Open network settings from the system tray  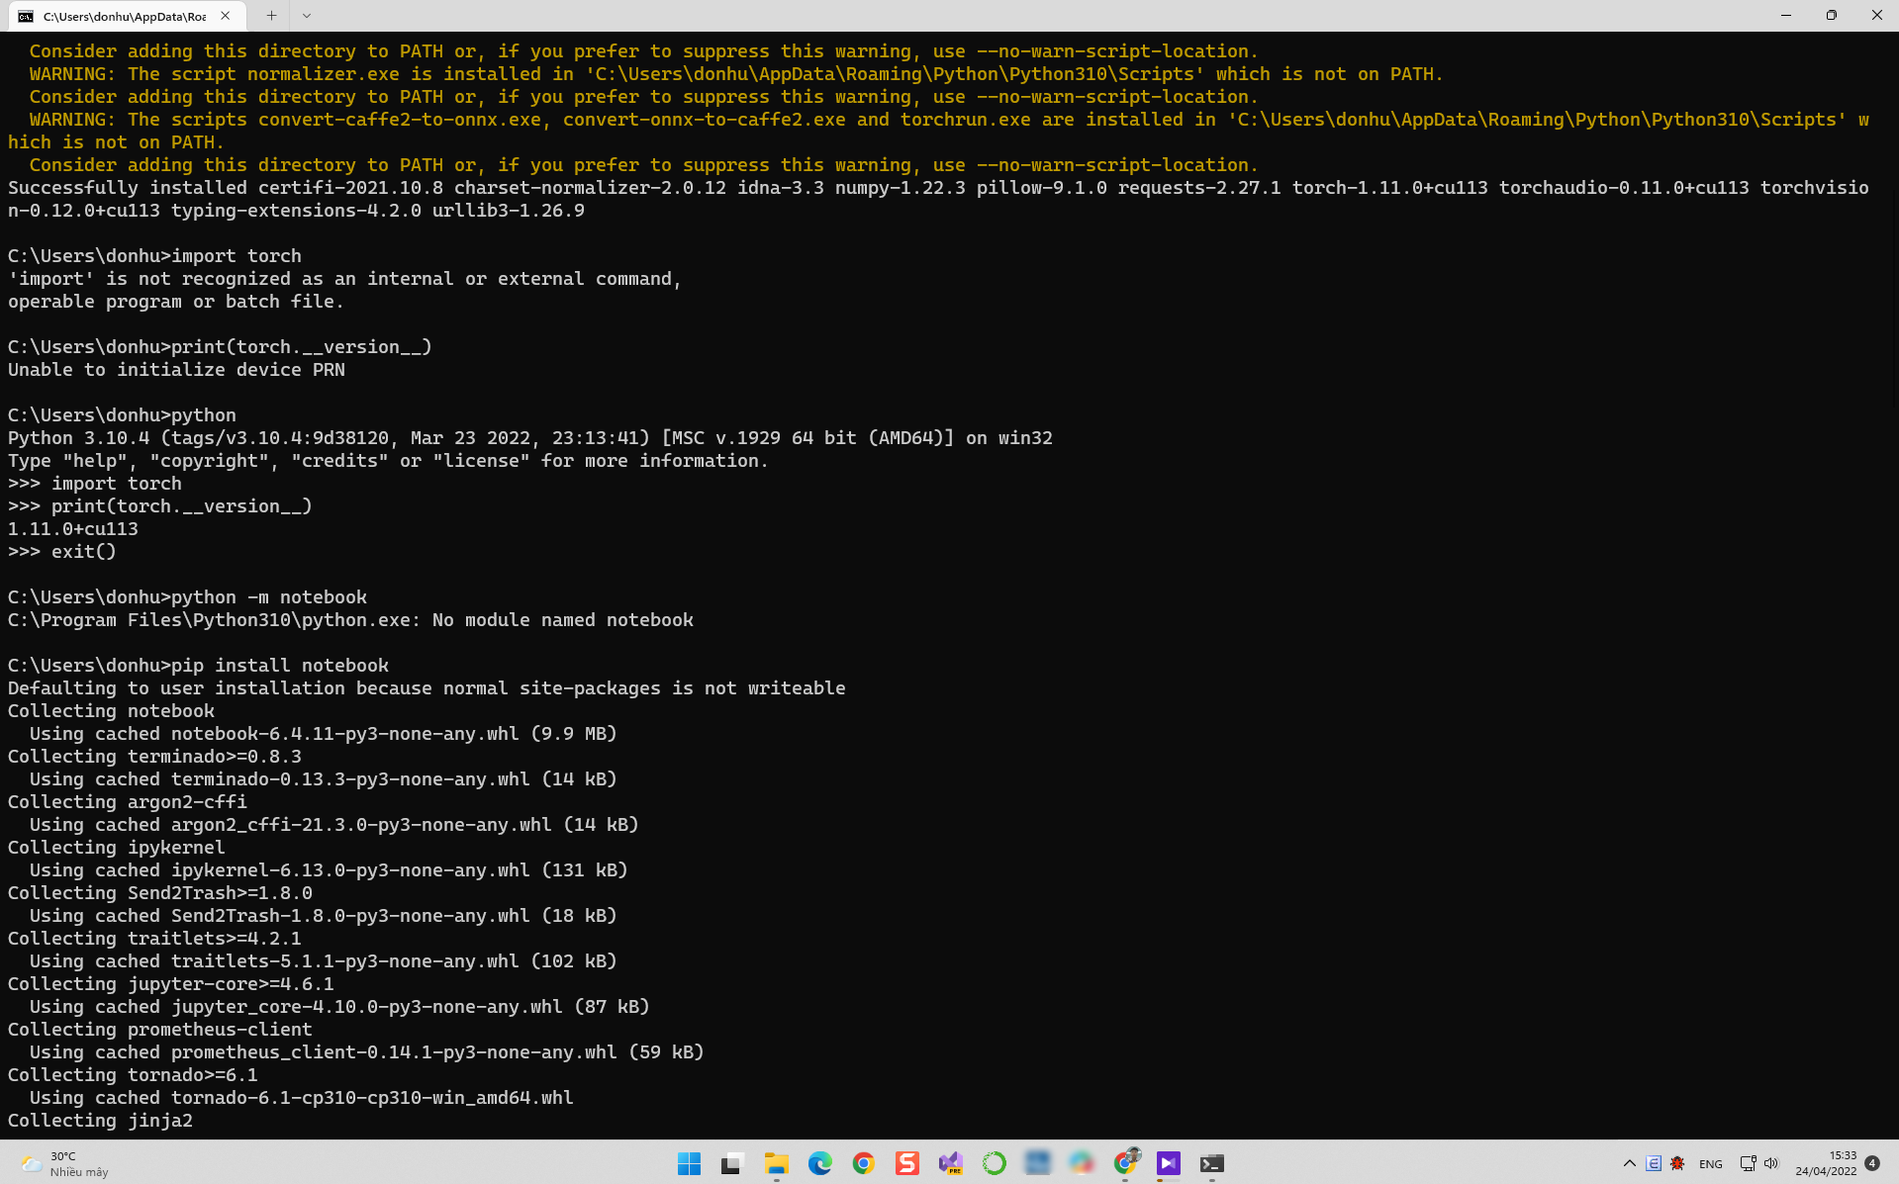(1748, 1163)
